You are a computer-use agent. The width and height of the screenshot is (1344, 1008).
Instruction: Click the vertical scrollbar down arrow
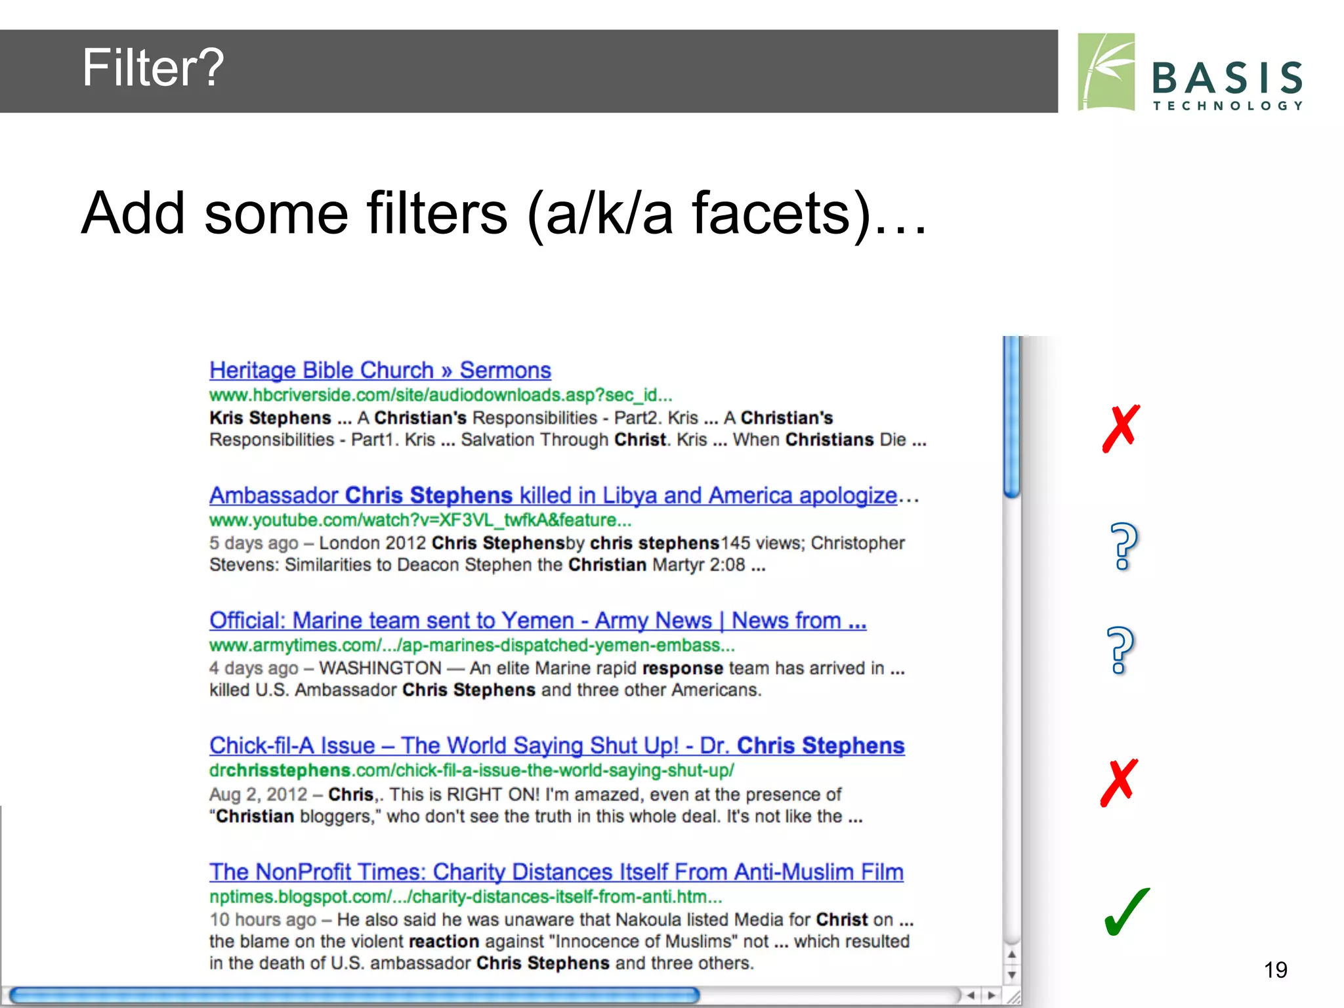coord(1011,975)
